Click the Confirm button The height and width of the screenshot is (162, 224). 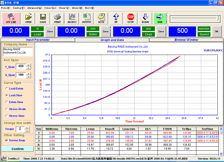click(17, 149)
